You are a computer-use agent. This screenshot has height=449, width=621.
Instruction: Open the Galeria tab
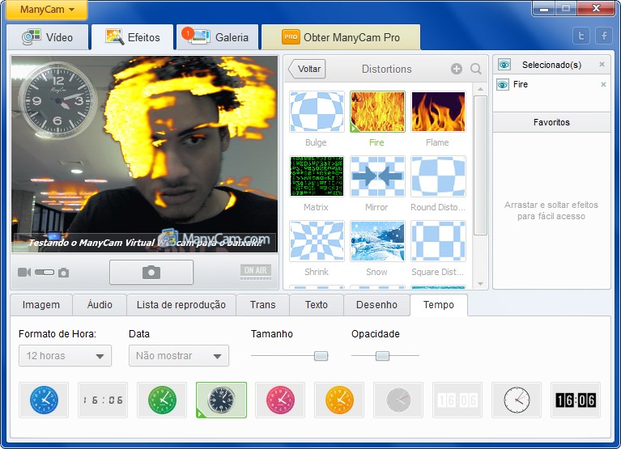point(218,37)
